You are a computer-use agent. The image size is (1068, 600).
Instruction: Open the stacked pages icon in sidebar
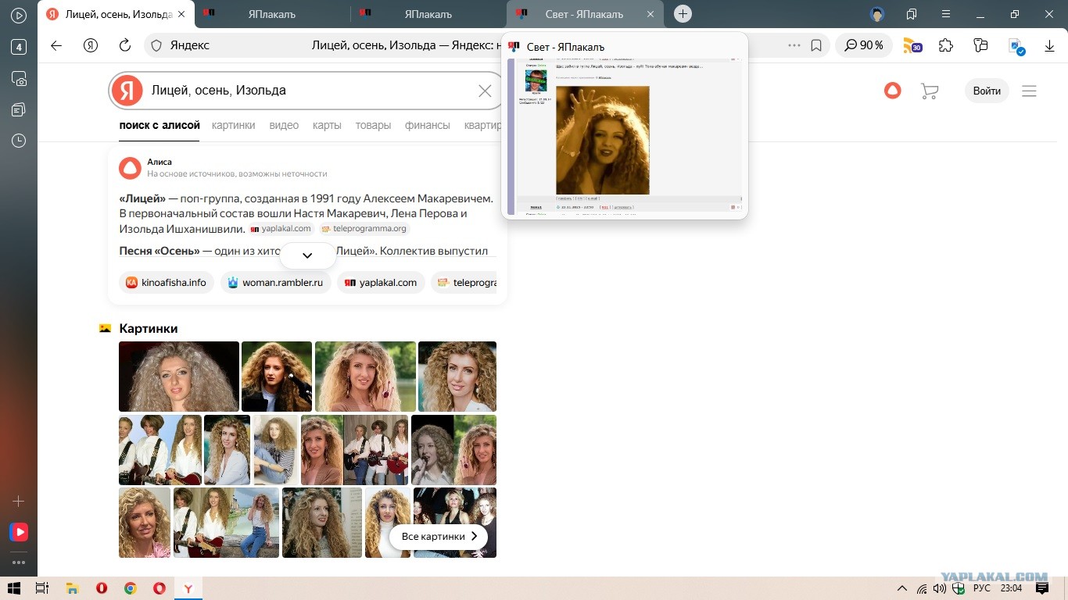19,109
